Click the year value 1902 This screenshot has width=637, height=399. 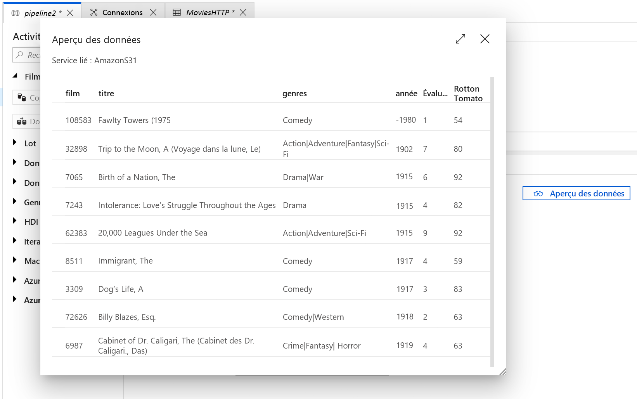[x=404, y=149]
